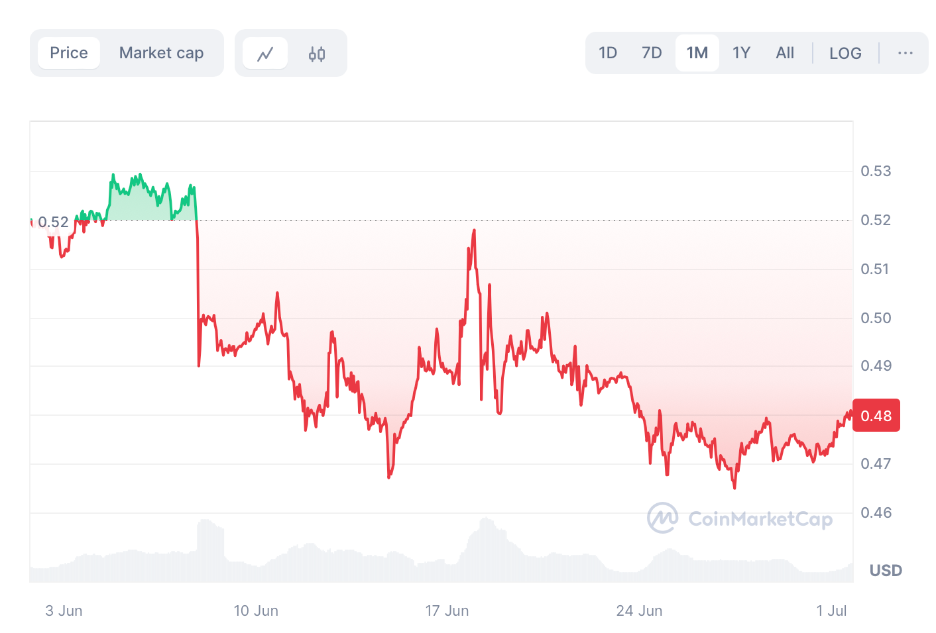This screenshot has height=633, width=936.
Task: Click the red 0.48 price badge
Action: tap(876, 415)
